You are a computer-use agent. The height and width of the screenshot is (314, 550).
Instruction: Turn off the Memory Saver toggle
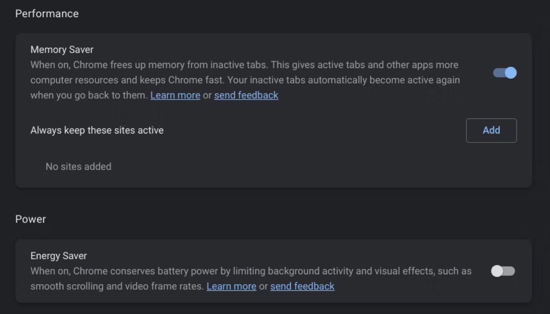click(x=504, y=73)
